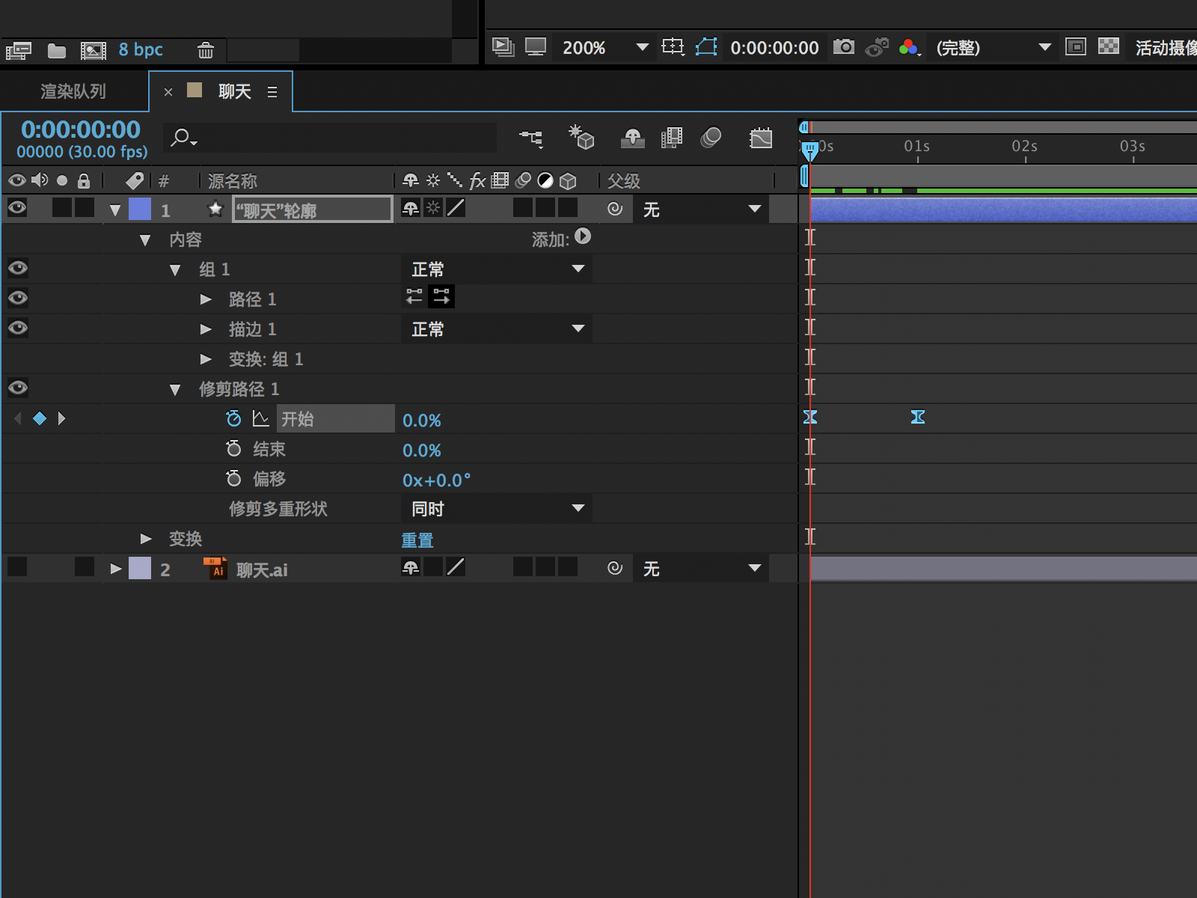The width and height of the screenshot is (1197, 898).
Task: Open the graph editor
Action: tap(761, 138)
